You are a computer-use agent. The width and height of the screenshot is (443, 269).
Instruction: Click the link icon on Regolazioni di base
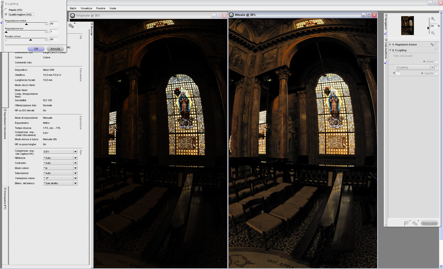coord(432,45)
